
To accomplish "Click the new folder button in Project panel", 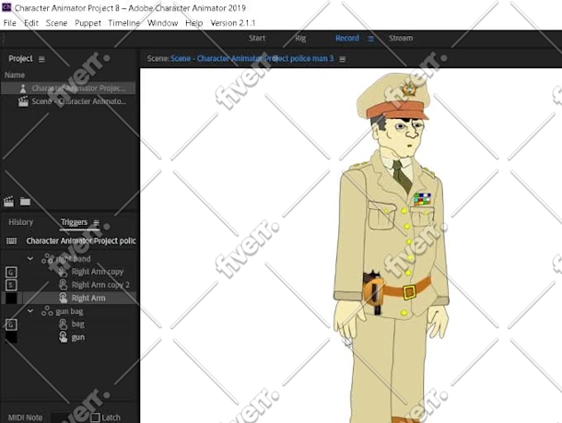I will tap(25, 202).
